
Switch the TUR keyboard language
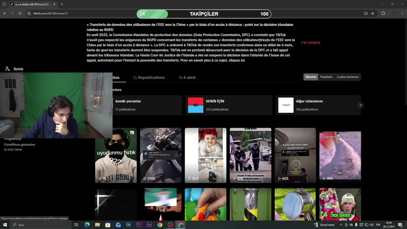point(378,225)
